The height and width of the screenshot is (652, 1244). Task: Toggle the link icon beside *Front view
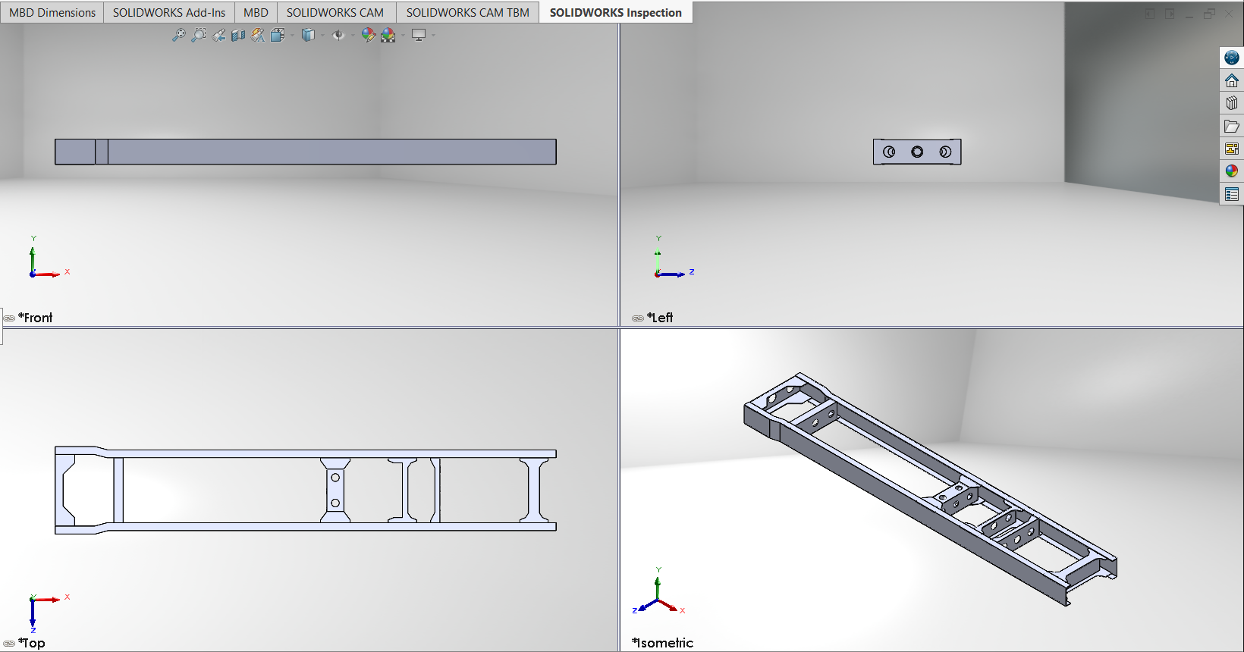(9, 318)
